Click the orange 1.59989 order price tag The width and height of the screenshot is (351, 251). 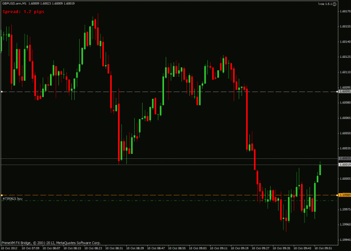[x=344, y=195]
